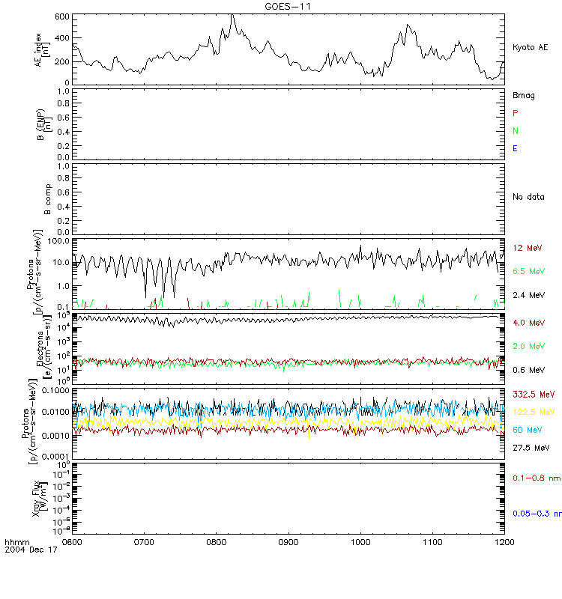Click the 0800 time axis label
The height and width of the screenshot is (599, 562).
click(x=217, y=542)
